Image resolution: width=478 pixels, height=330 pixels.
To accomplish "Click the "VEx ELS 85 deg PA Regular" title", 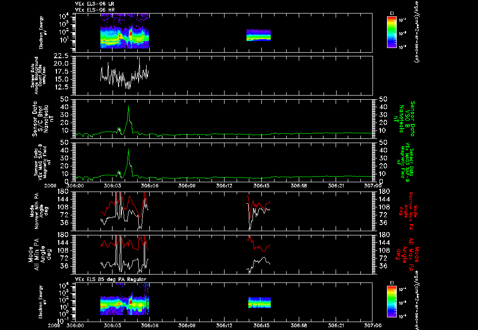I will pyautogui.click(x=111, y=279).
